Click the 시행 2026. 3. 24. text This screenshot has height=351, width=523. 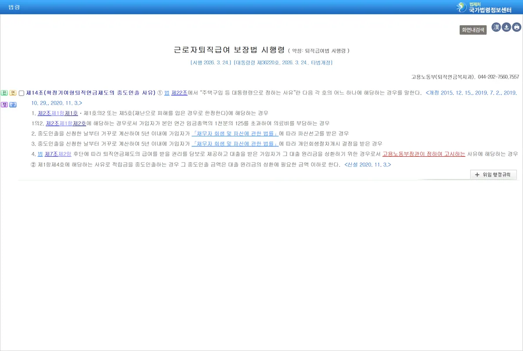tap(211, 63)
